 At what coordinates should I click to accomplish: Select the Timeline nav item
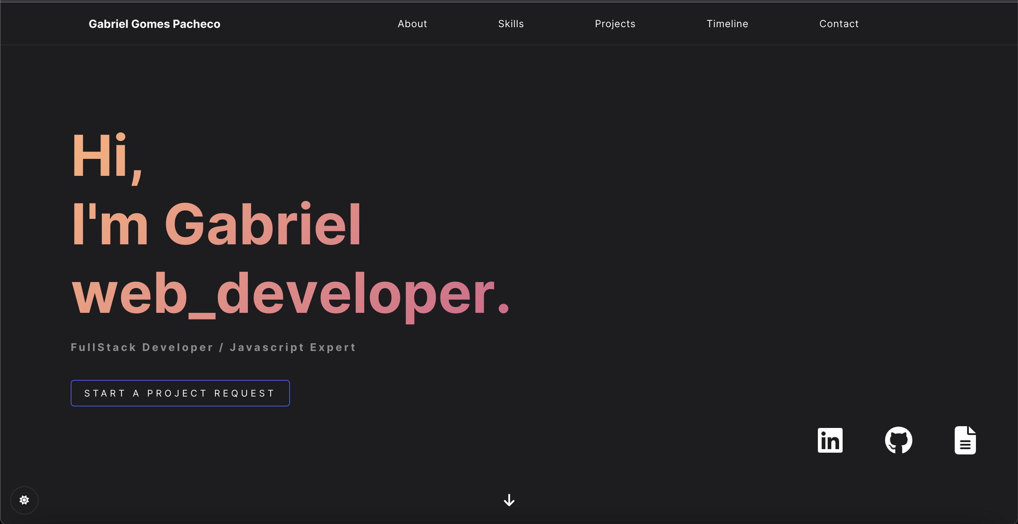[x=727, y=24]
